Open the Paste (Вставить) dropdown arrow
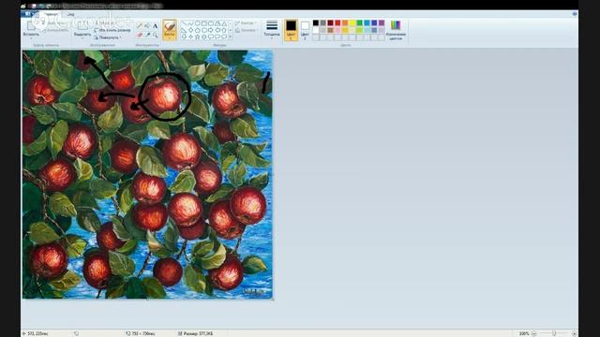 pos(31,38)
